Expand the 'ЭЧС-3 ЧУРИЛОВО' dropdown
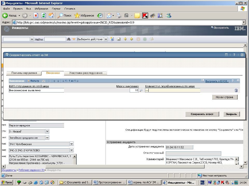Viewport: 249px width, 186px height. [x=72, y=150]
